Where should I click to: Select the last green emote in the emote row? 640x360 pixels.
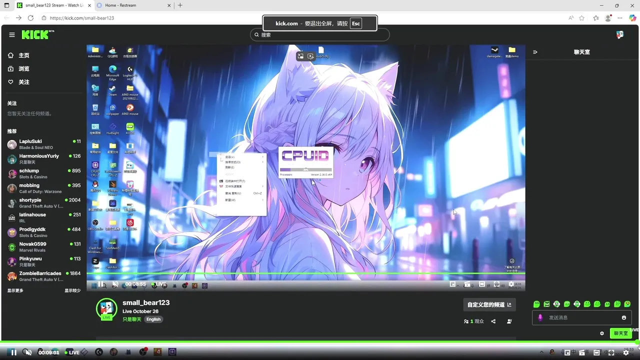[628, 304]
